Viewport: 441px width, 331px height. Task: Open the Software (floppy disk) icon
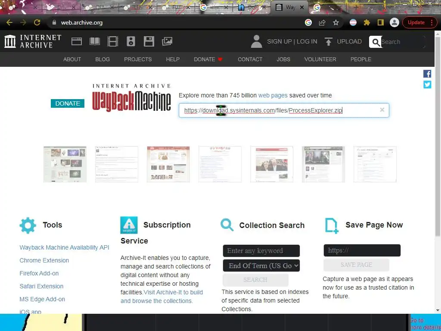tap(149, 41)
